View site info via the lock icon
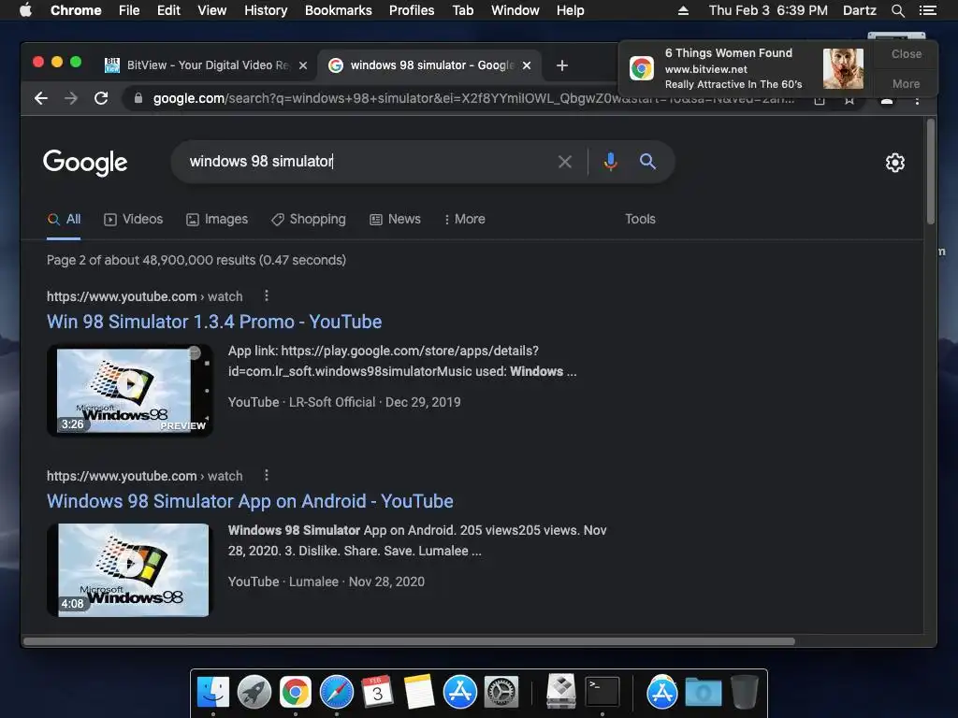 [138, 97]
